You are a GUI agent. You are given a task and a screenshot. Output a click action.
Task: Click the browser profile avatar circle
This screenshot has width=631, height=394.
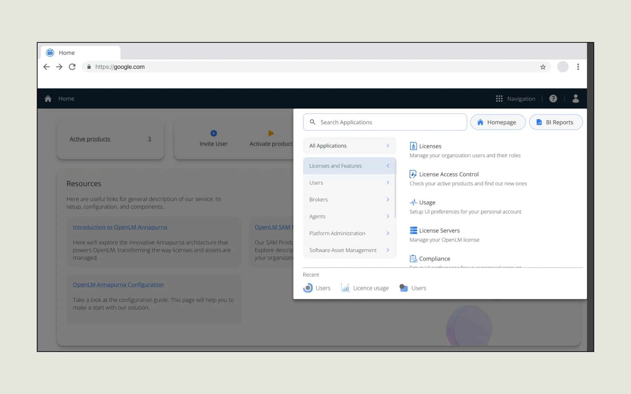point(563,67)
